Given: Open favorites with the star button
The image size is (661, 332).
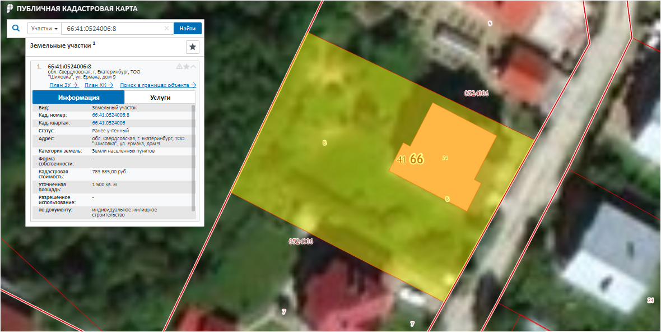Looking at the screenshot, I should (192, 47).
